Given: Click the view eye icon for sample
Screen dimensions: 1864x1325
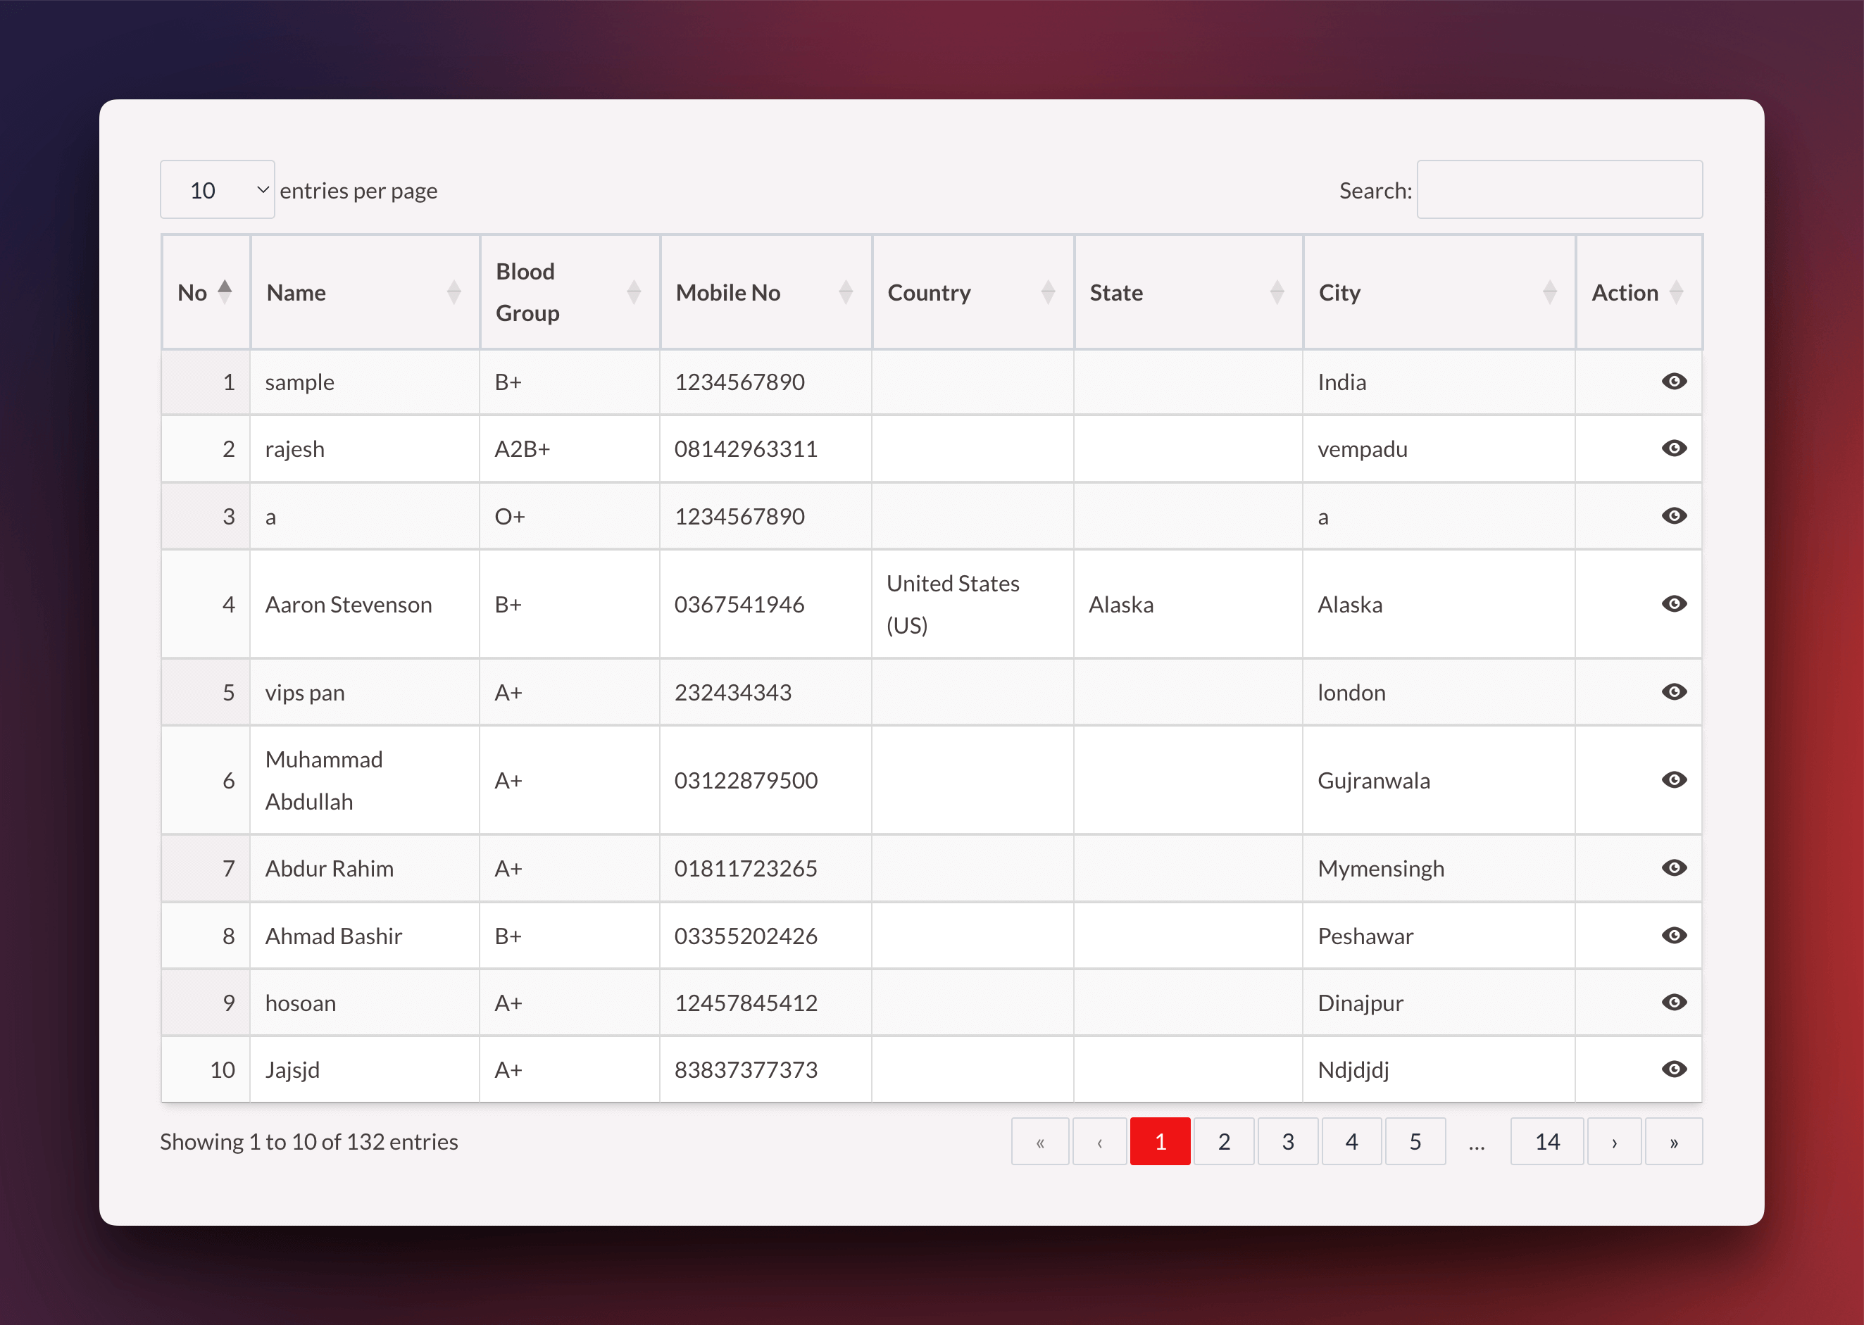Looking at the screenshot, I should pos(1674,382).
